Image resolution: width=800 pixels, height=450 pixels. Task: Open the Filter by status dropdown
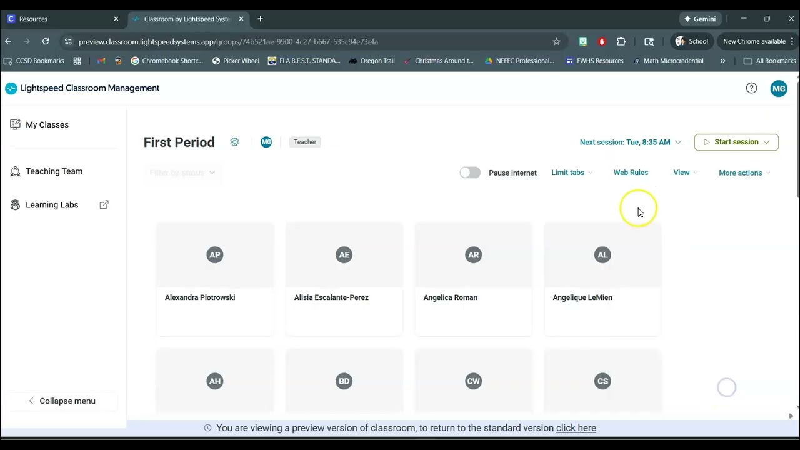click(x=182, y=172)
